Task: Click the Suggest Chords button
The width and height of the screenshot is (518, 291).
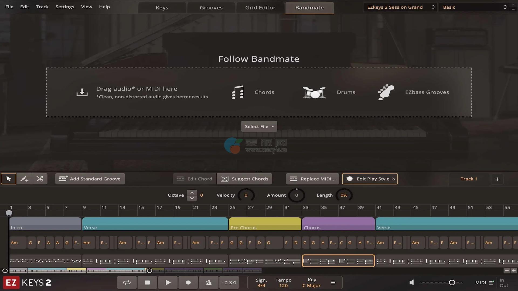Action: pyautogui.click(x=244, y=179)
